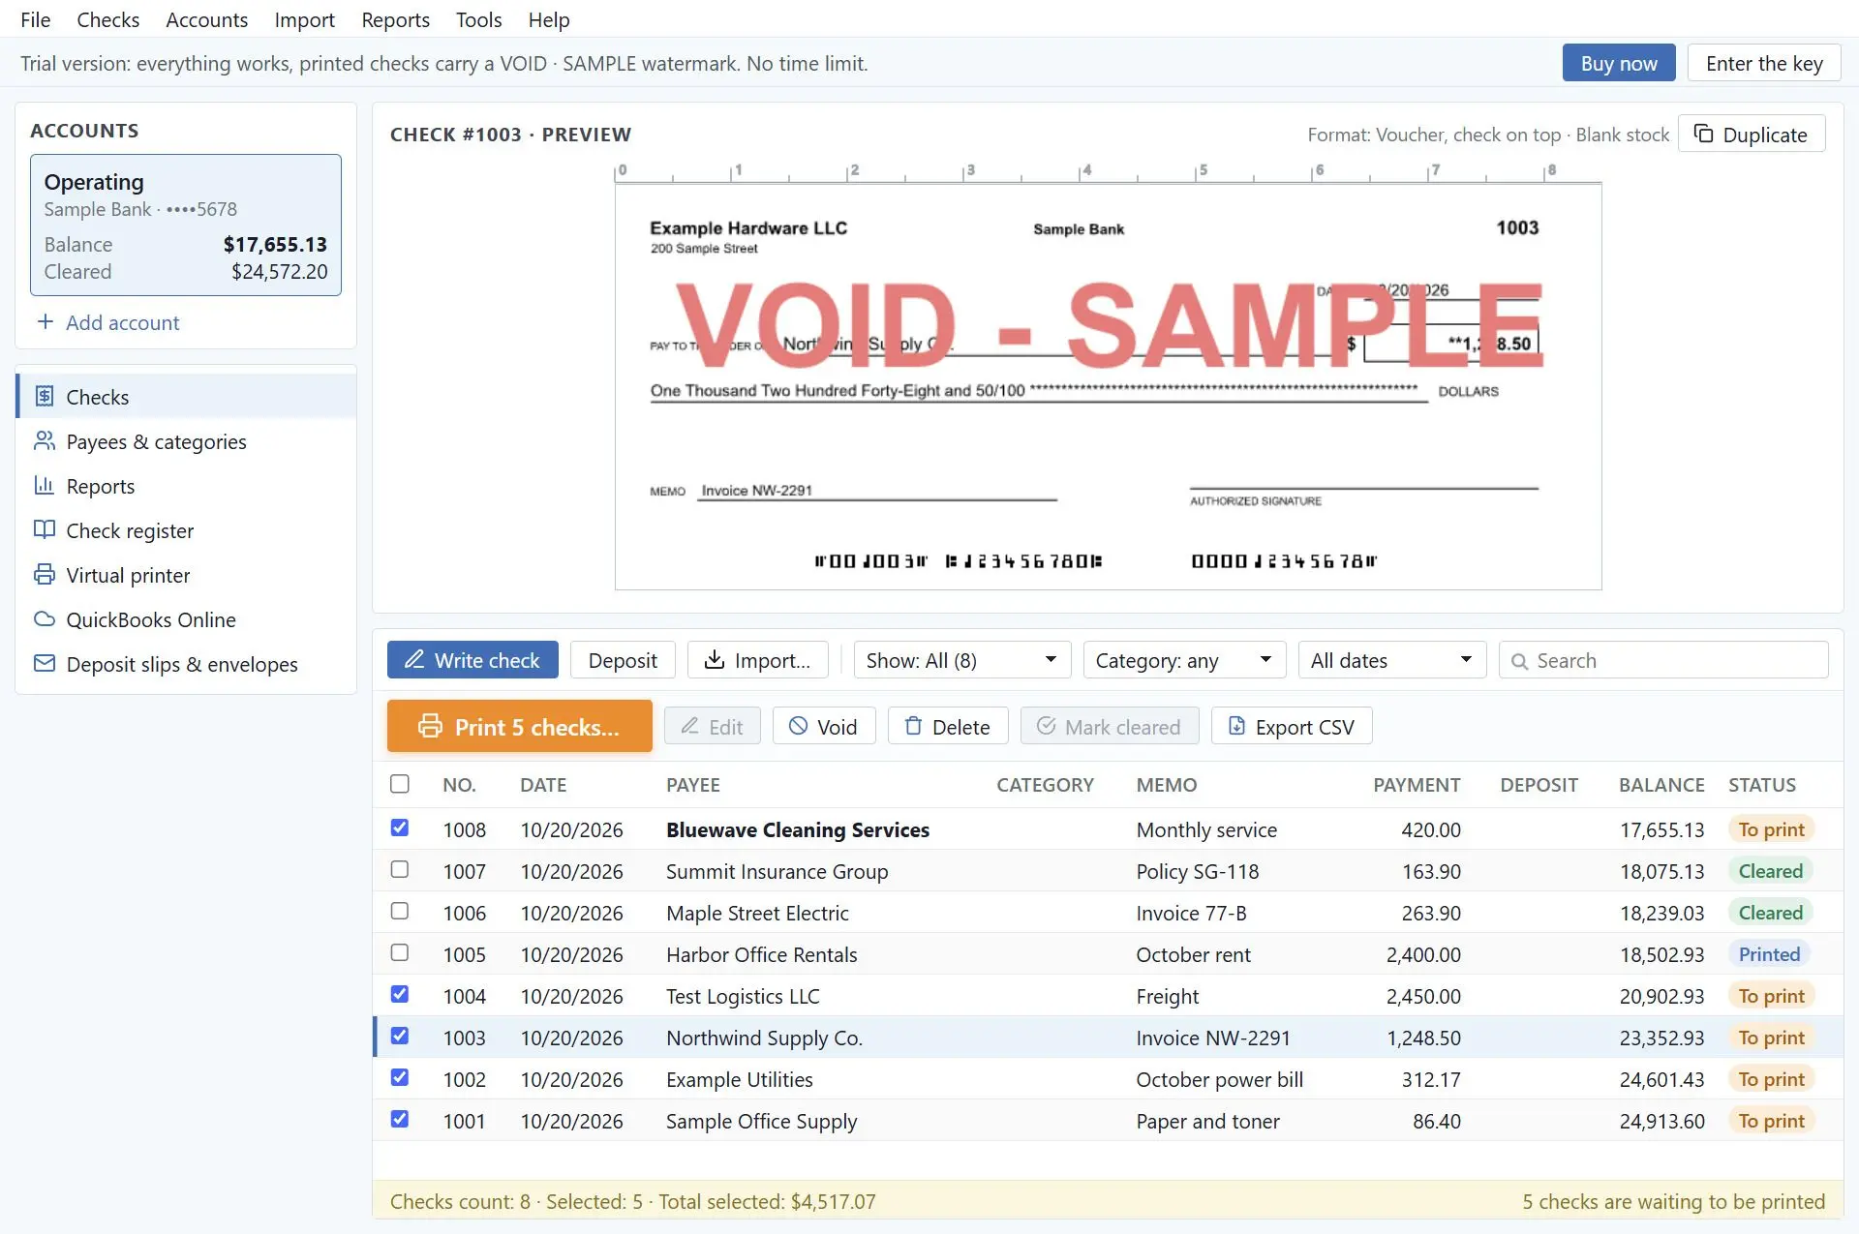This screenshot has height=1234, width=1859.
Task: Open the File menu
Action: click(x=36, y=19)
